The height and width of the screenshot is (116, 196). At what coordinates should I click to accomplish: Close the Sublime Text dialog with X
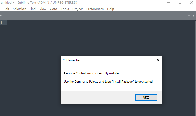[x=158, y=60]
